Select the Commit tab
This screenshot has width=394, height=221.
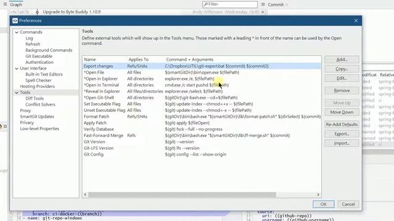[x=275, y=4]
